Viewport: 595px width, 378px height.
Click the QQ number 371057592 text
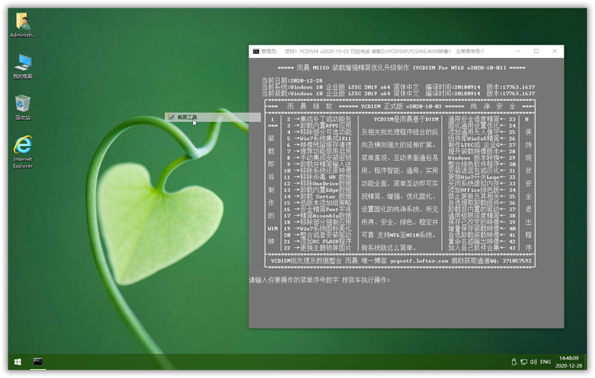point(517,261)
